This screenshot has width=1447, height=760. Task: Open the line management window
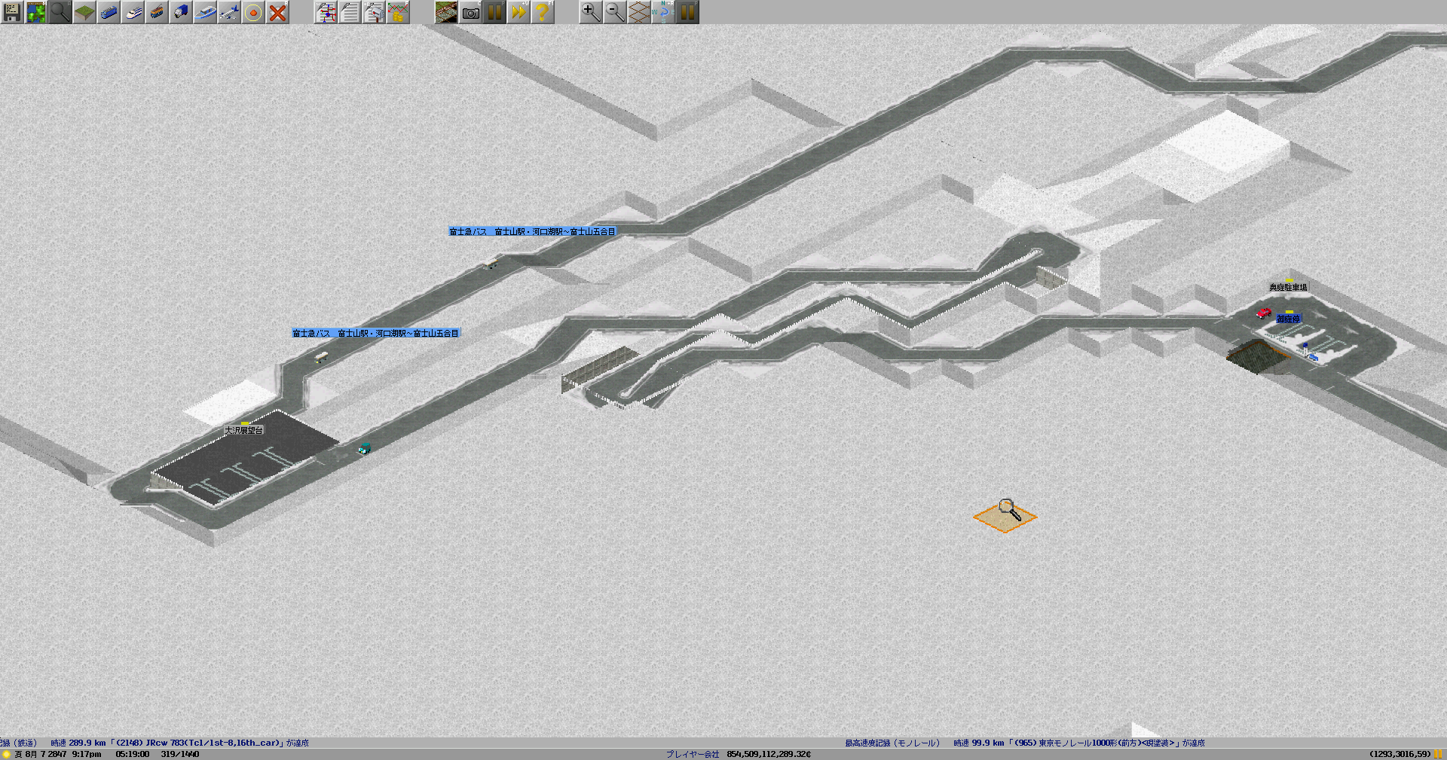[326, 12]
